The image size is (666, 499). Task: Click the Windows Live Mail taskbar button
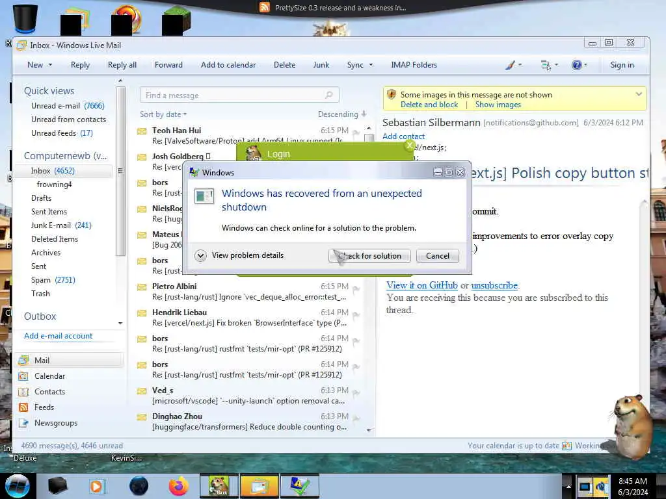point(259,486)
